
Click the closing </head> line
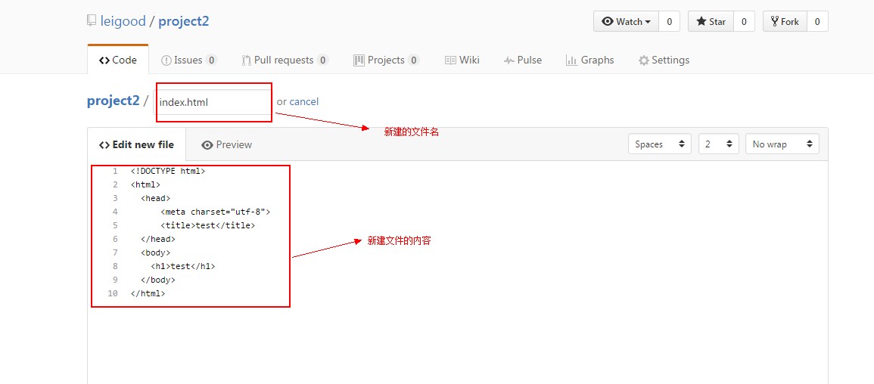[x=157, y=240]
